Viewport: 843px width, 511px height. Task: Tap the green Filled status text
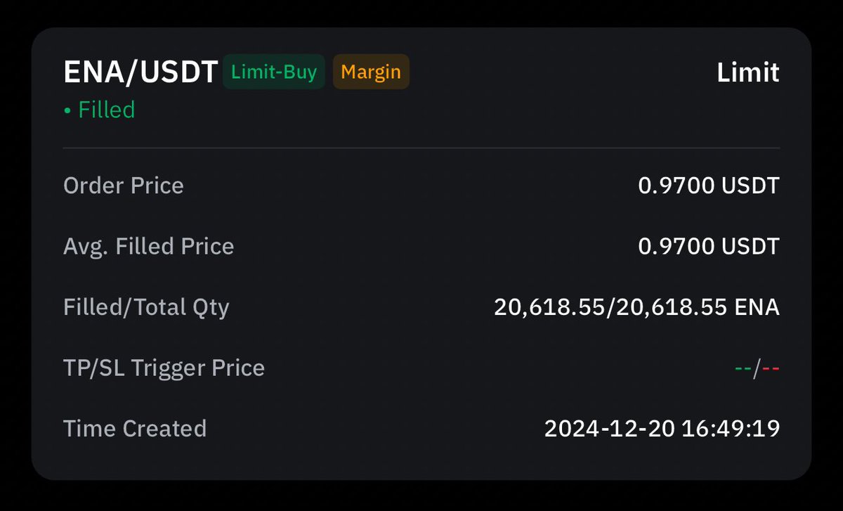click(x=107, y=110)
